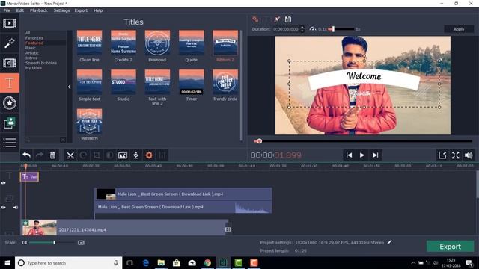Select the Western title thumbnail
Viewport: 479px width, 269px height.
coord(89,121)
